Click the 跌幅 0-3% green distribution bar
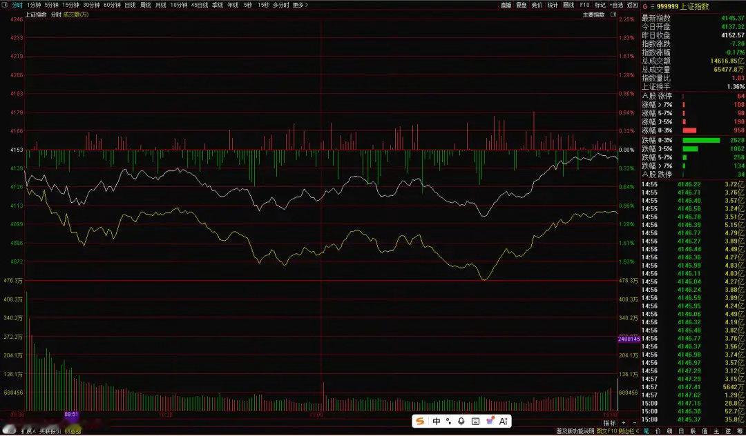The height and width of the screenshot is (436, 746). pyautogui.click(x=701, y=140)
